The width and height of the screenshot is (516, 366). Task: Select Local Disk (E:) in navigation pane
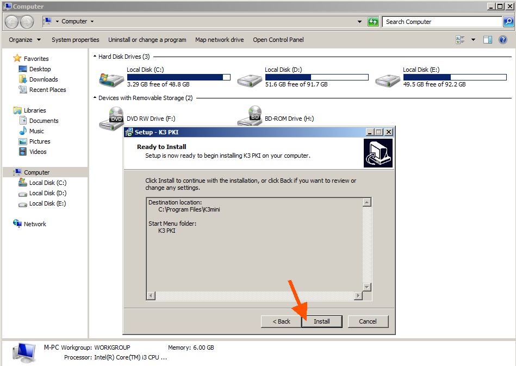48,203
